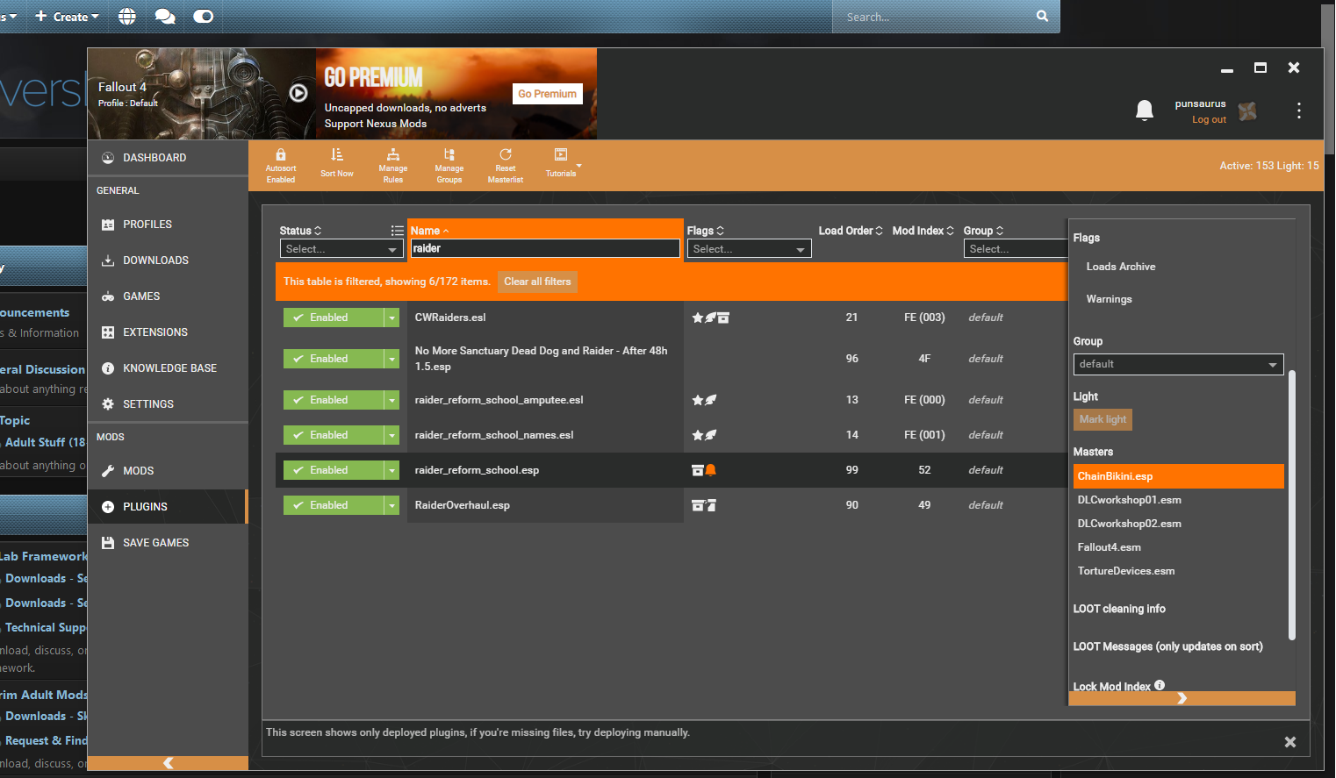This screenshot has height=778, width=1336.
Task: Open the Group filter Select dropdown
Action: 1015,249
